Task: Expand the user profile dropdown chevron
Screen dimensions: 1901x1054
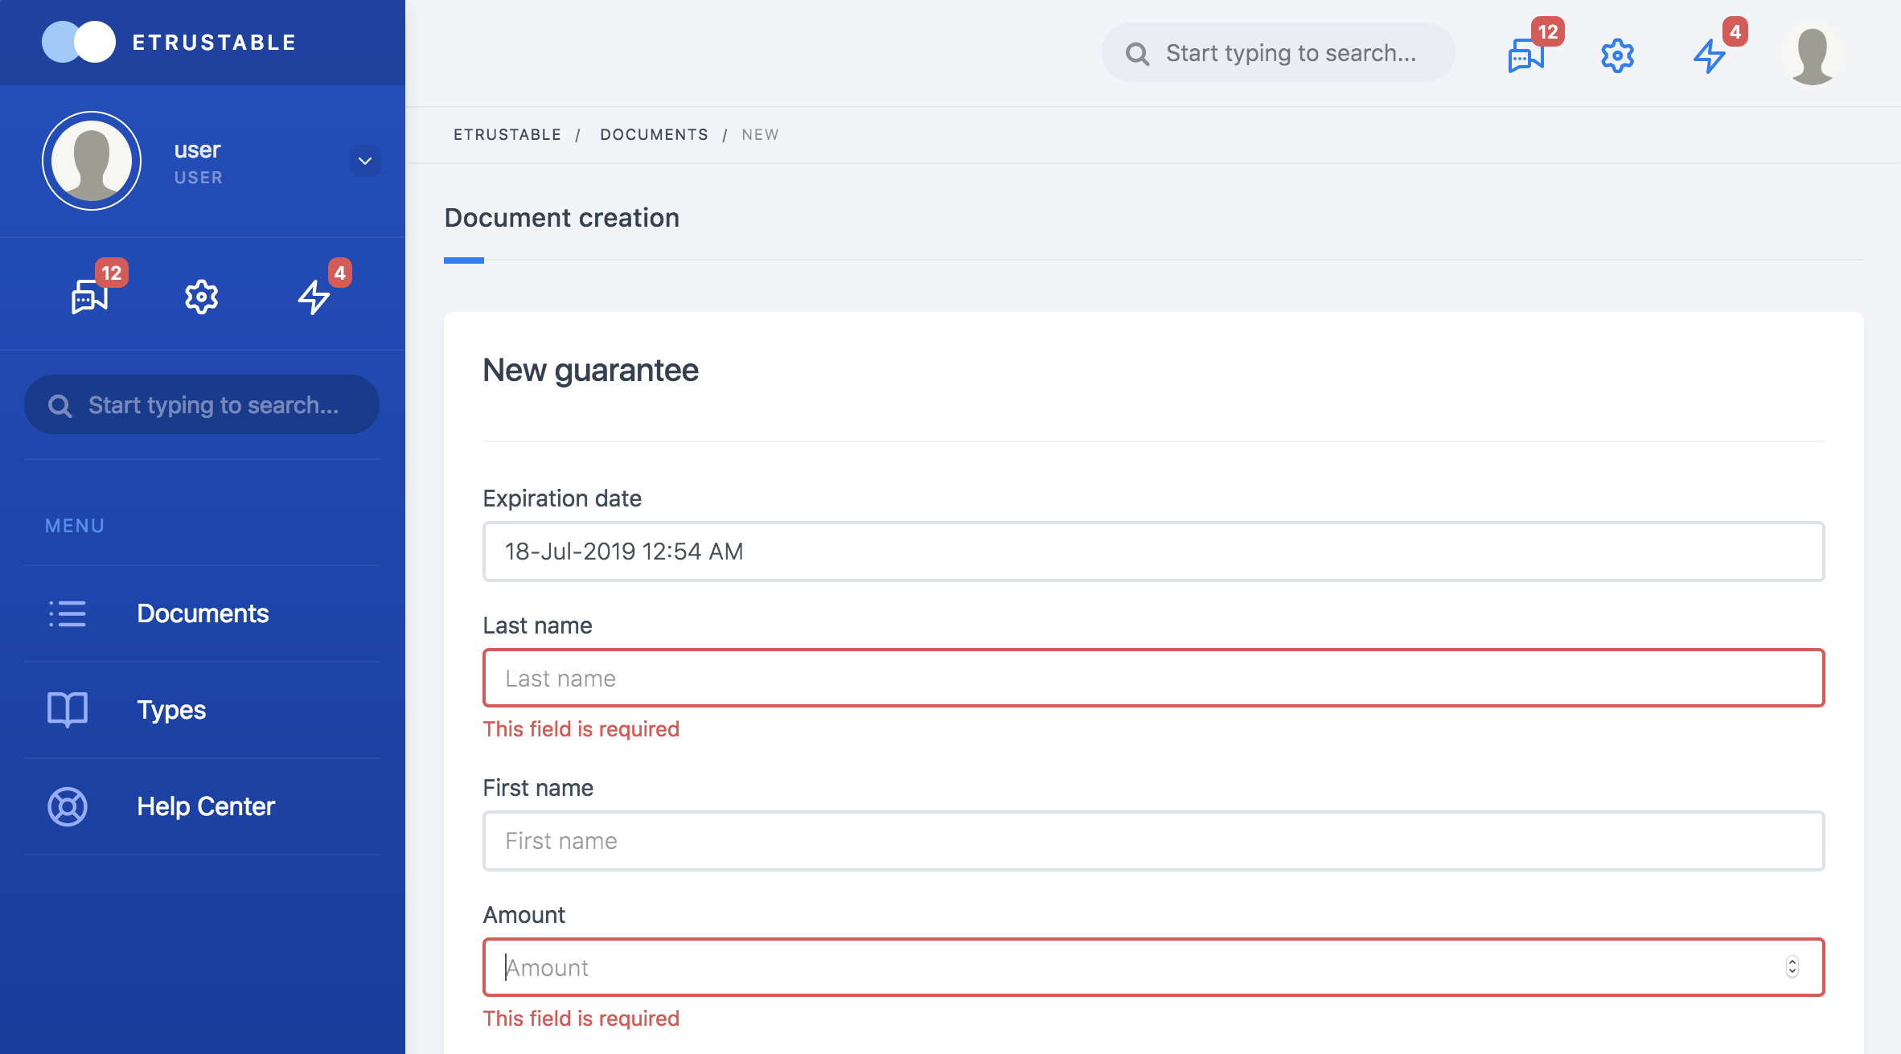Action: click(365, 161)
